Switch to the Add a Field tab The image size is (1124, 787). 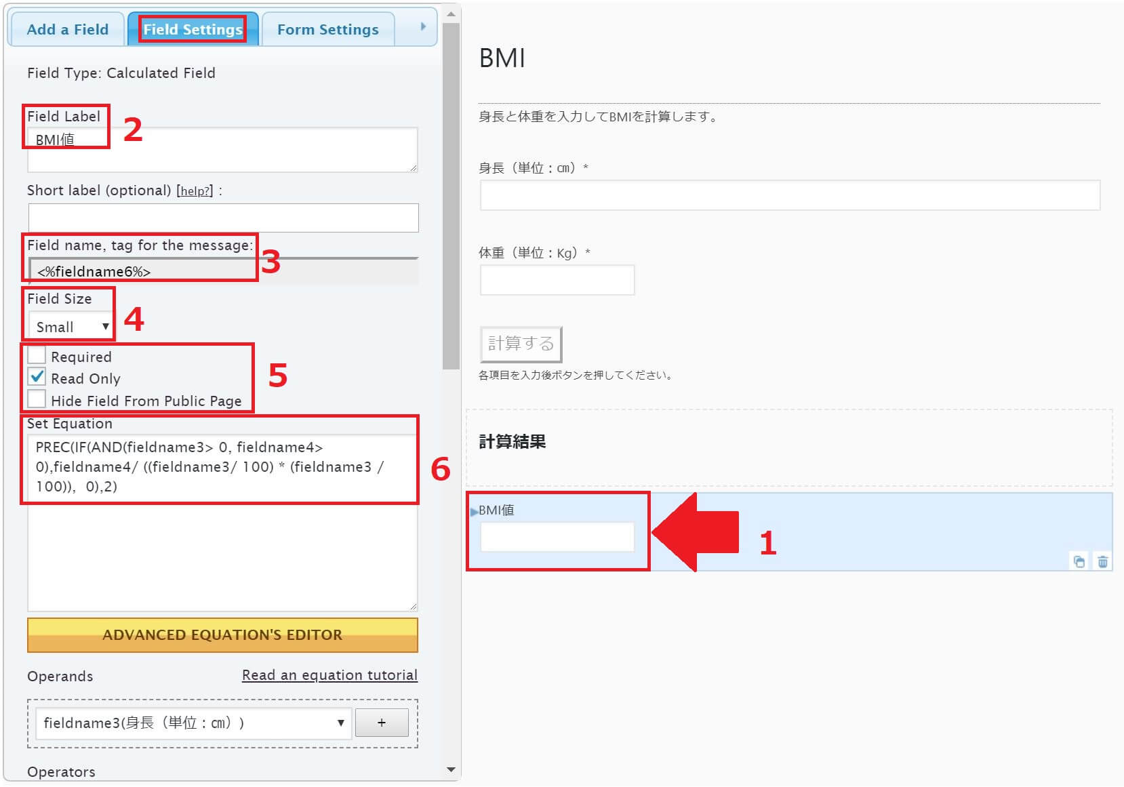point(66,29)
